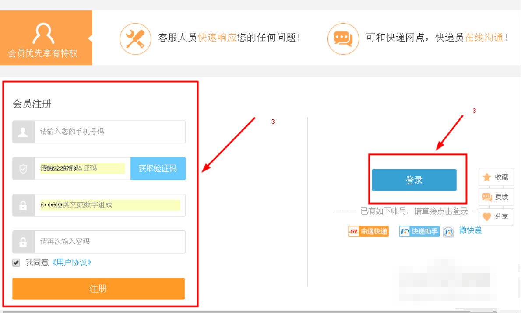Uncheck the 我同意 user agreement checkbox

point(16,262)
